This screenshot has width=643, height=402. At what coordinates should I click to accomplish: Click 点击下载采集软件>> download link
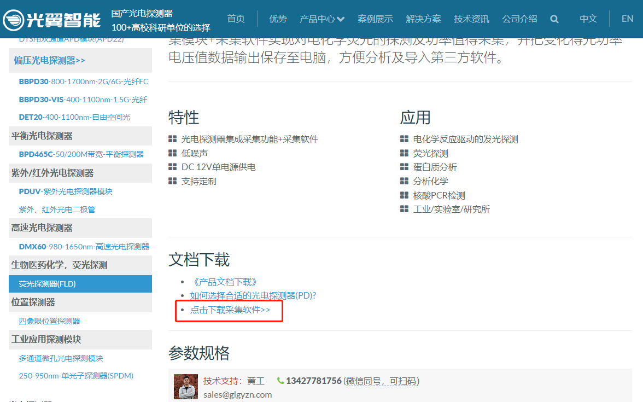pos(230,310)
